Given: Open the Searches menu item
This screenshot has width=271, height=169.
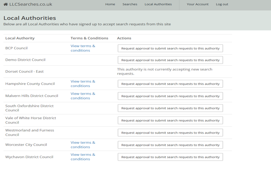Looking at the screenshot, I should [x=130, y=4].
